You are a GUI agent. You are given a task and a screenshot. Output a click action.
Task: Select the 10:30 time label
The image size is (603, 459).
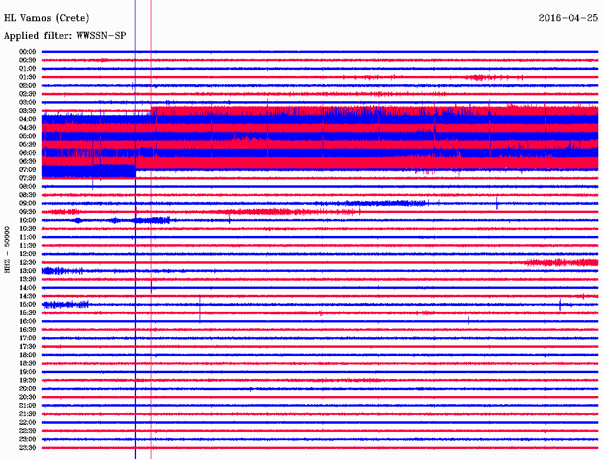pos(27,229)
